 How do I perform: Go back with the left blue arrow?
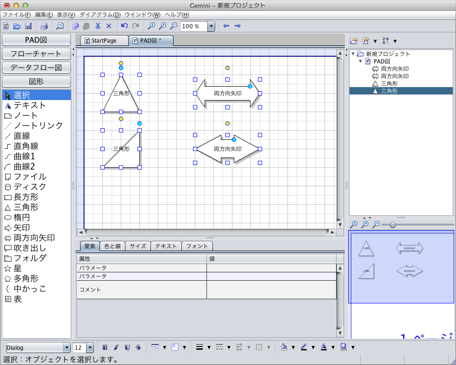226,26
